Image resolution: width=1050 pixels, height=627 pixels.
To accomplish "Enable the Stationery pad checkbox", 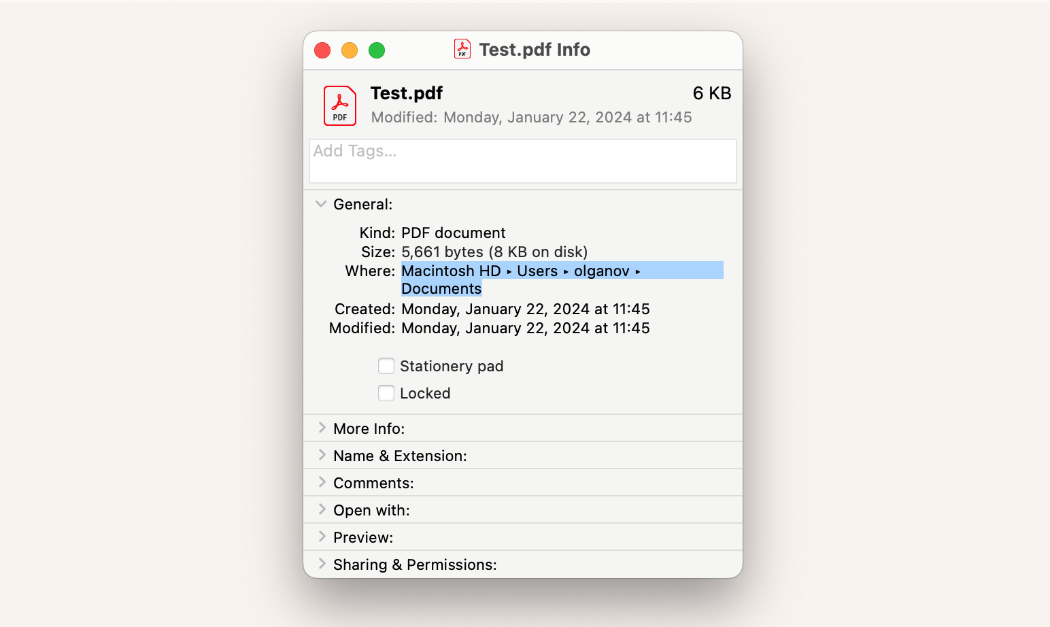I will [x=386, y=365].
